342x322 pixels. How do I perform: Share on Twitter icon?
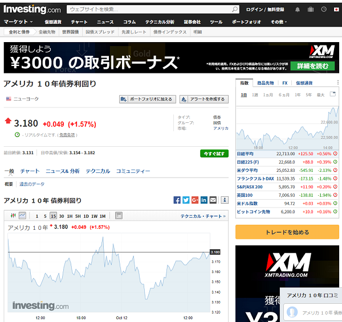186,200
